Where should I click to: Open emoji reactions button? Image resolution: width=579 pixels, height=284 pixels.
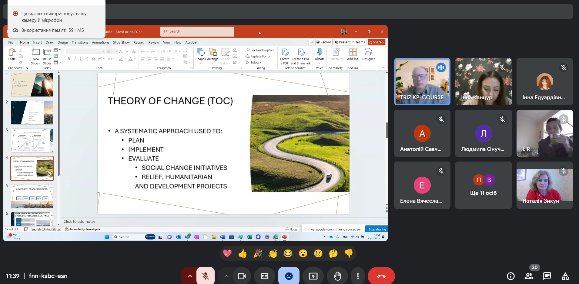point(289,276)
